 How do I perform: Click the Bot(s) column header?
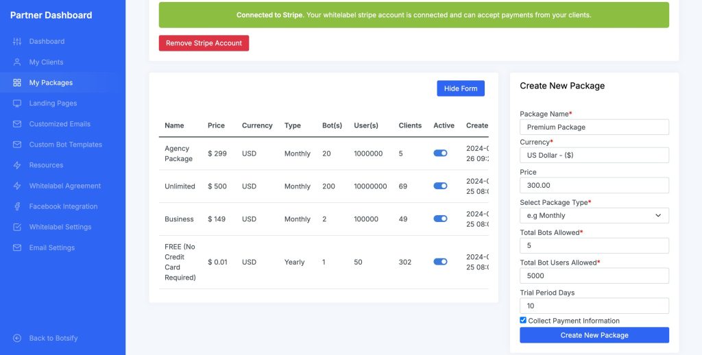point(332,125)
